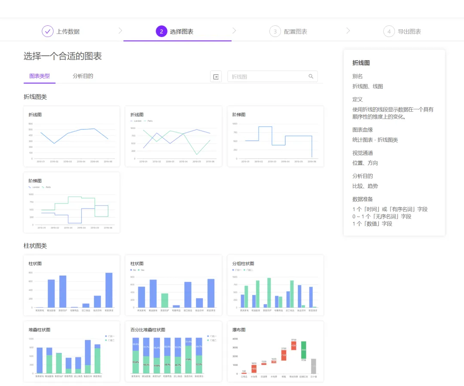Select the 瀑布图 chart card
Image resolution: width=464 pixels, height=386 pixels.
(x=275, y=351)
